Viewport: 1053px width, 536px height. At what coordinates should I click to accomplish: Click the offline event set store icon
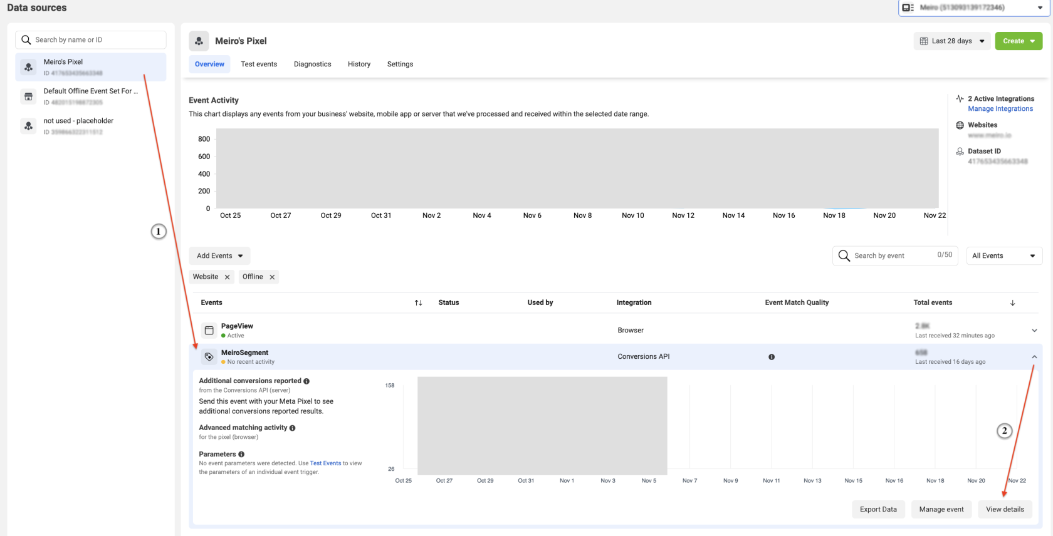(x=28, y=96)
